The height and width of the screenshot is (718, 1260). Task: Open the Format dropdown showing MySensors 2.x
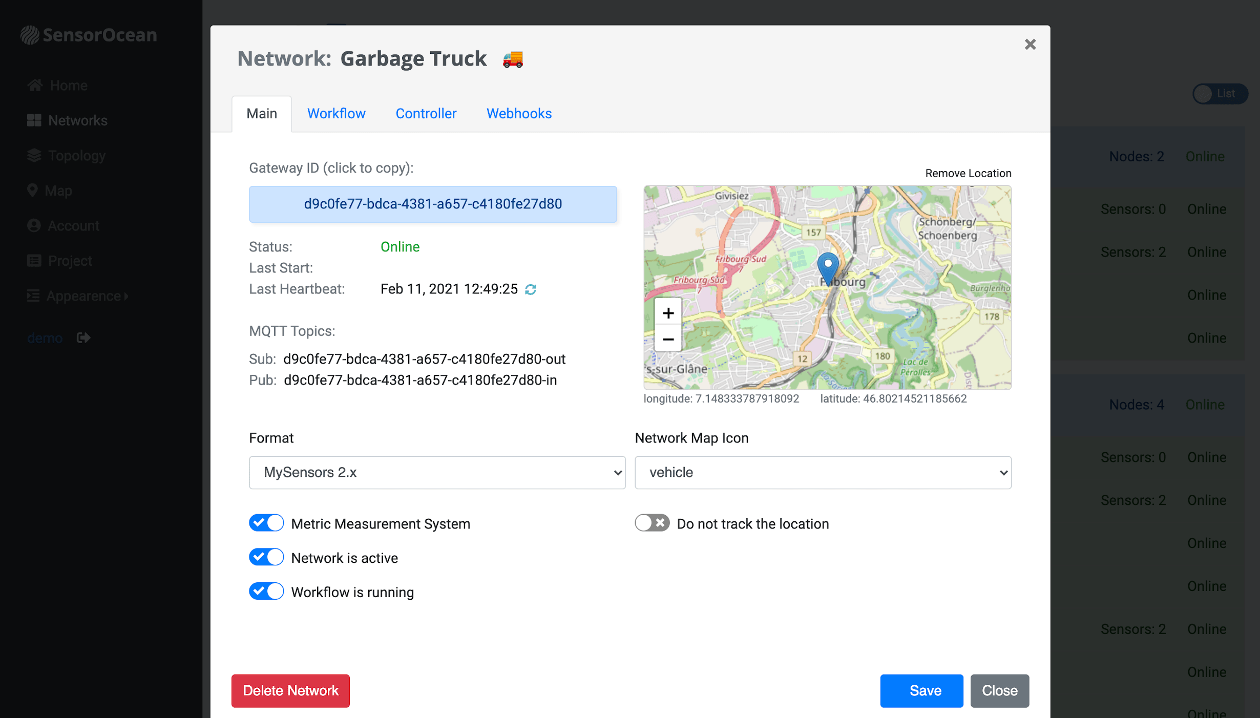click(437, 472)
